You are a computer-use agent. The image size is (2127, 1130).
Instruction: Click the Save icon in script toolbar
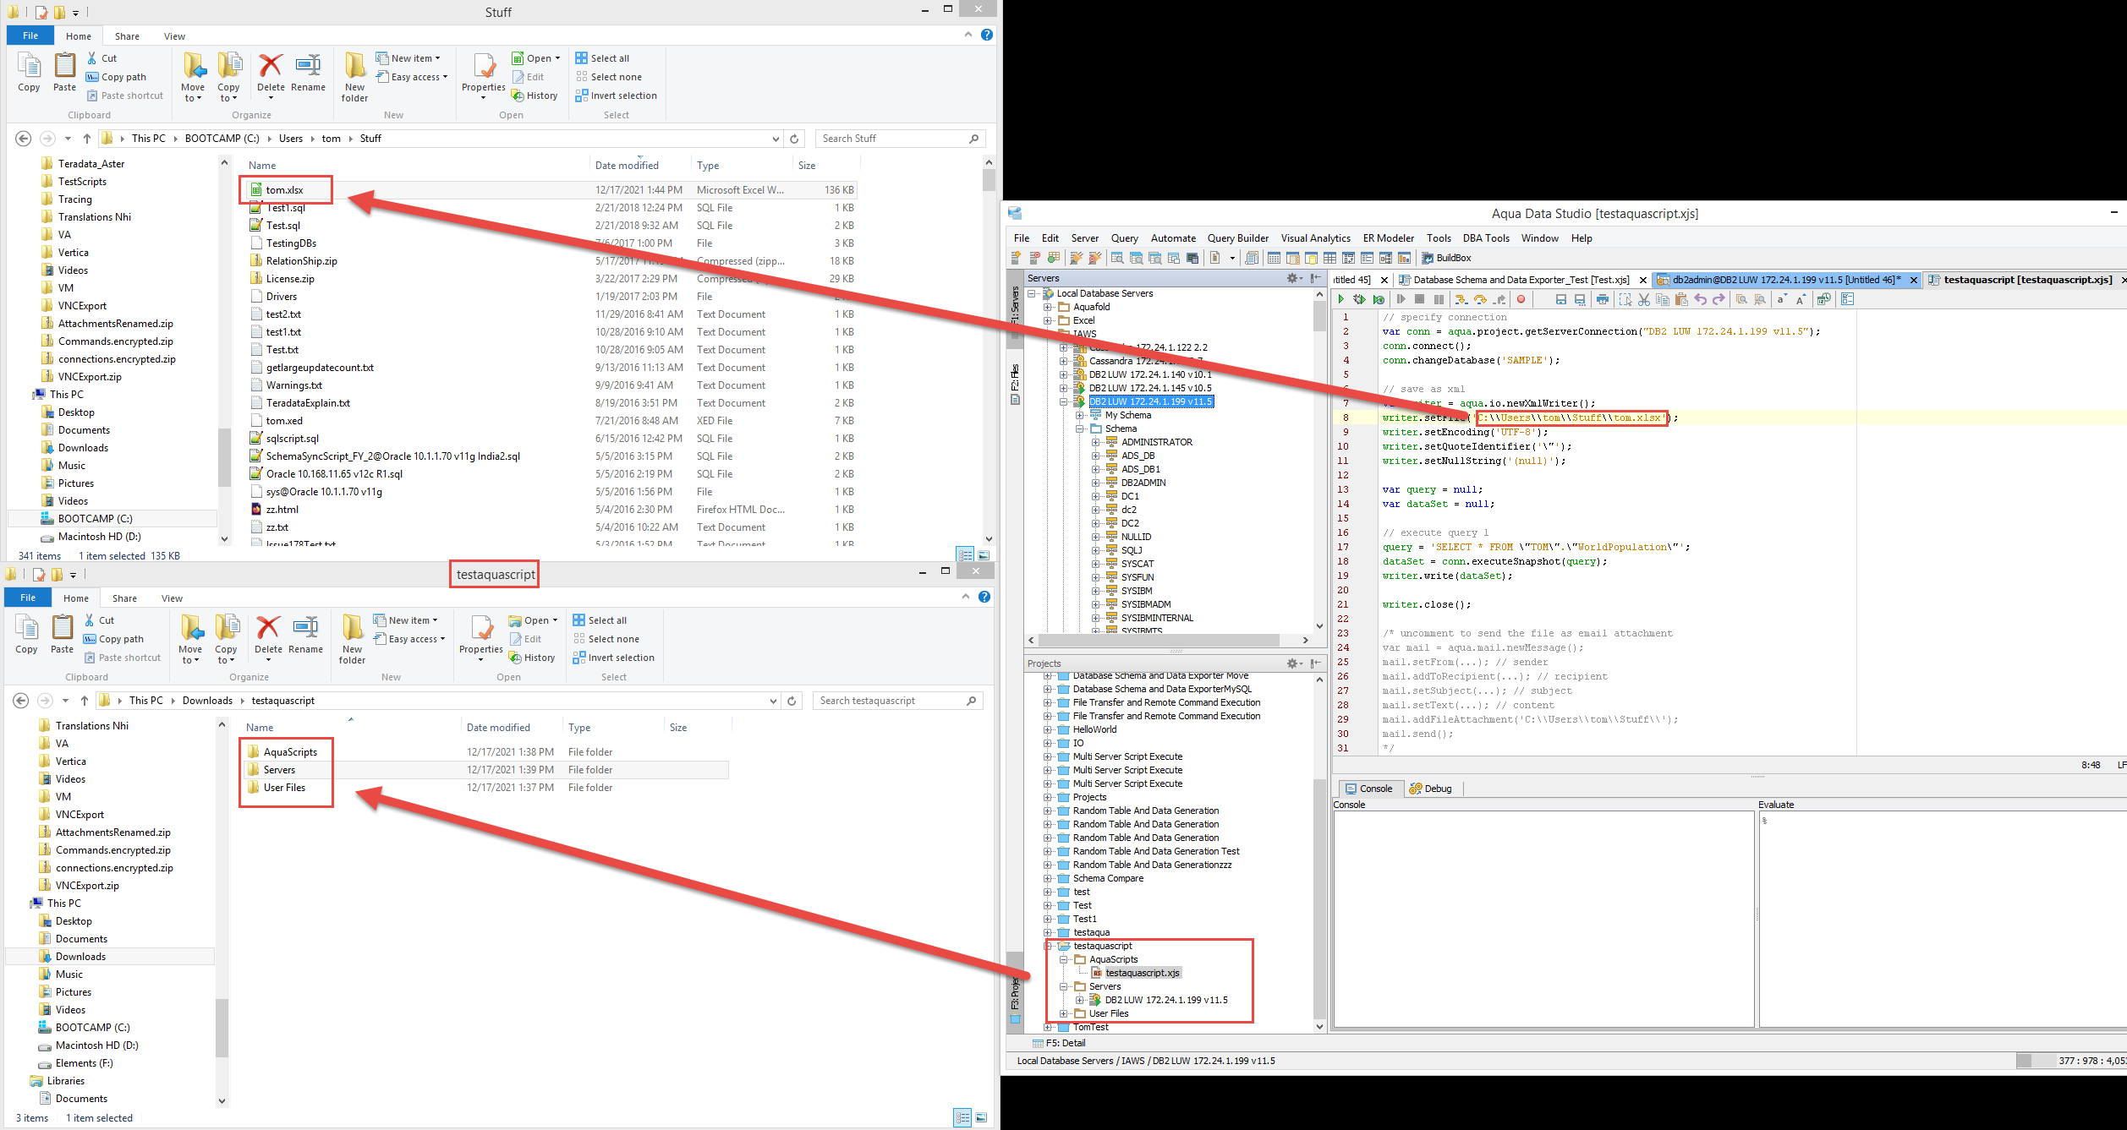1560,299
